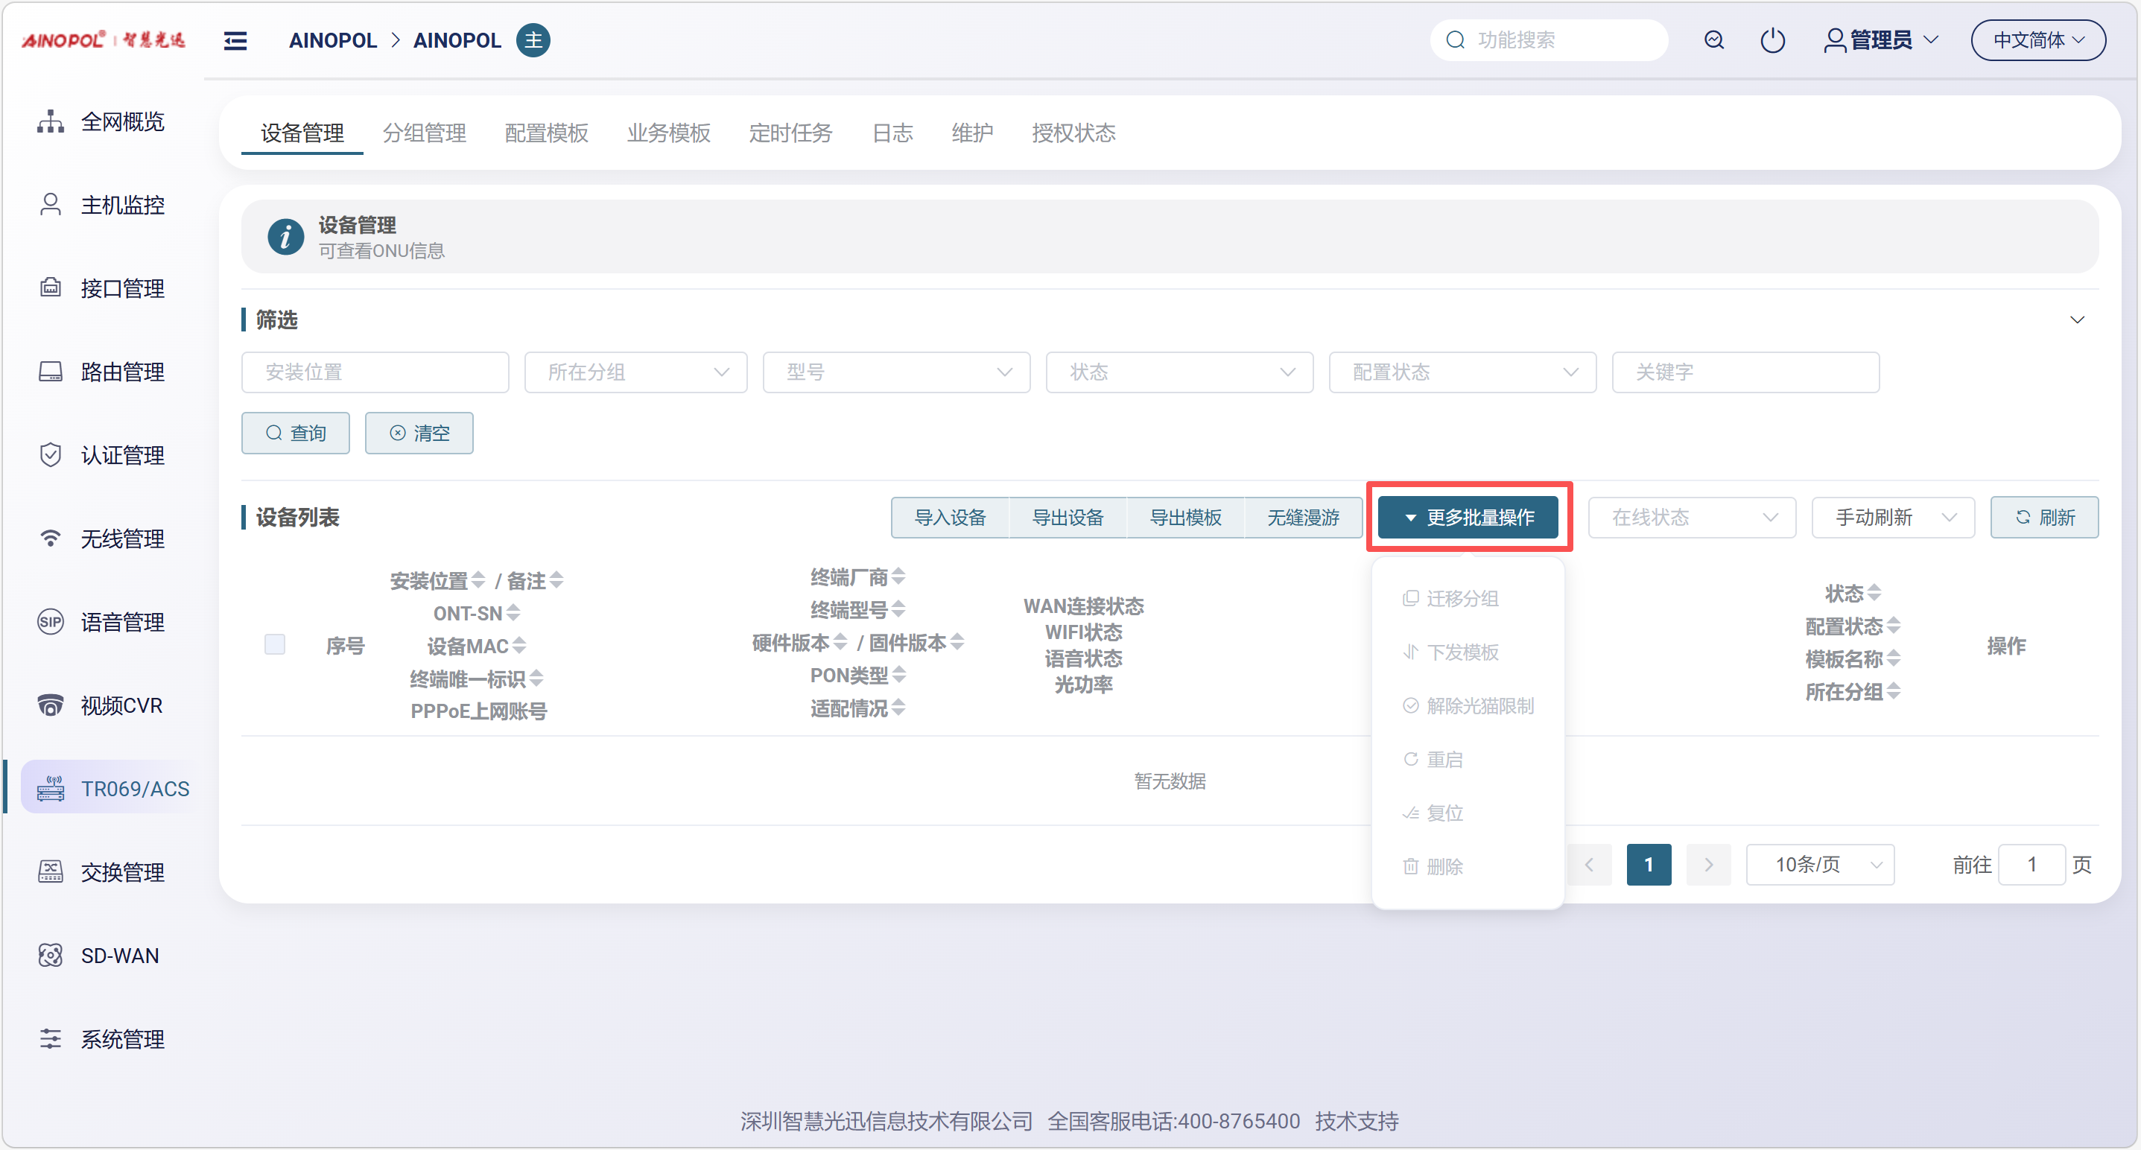Sort by 配置状态 column arrows
The height and width of the screenshot is (1150, 2141).
[1894, 626]
